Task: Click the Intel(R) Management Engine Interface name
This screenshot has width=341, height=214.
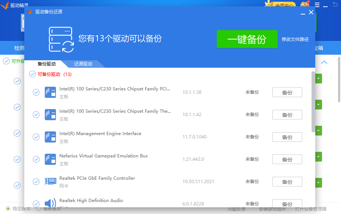Action: [100, 134]
